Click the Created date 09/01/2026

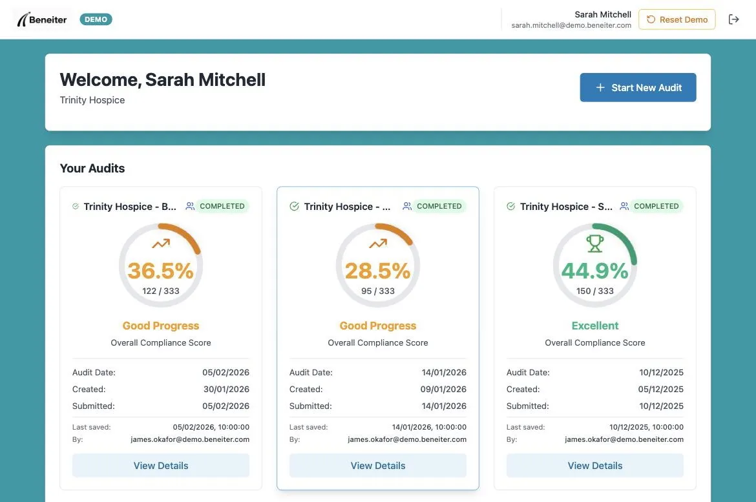tap(443, 389)
